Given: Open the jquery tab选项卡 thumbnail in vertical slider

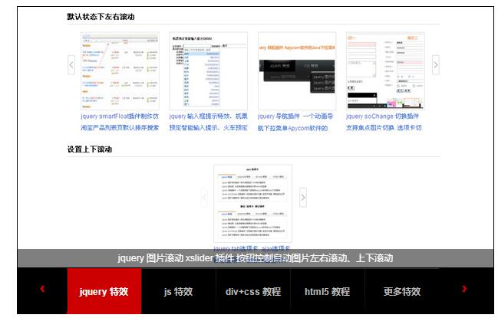Looking at the screenshot, I should 252,204.
